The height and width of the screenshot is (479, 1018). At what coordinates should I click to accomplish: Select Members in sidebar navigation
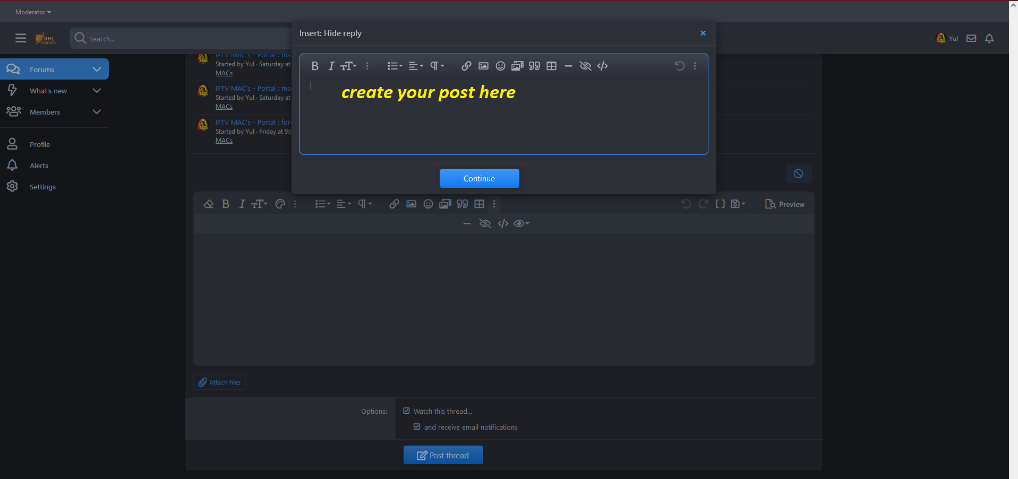click(45, 112)
